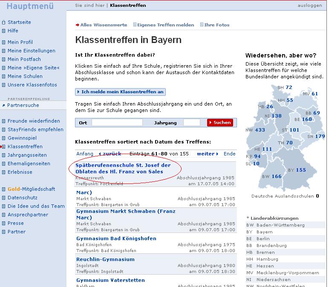Focus the Jahrgang input box

[191, 123]
